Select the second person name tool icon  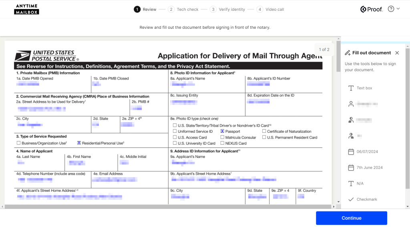(x=351, y=120)
